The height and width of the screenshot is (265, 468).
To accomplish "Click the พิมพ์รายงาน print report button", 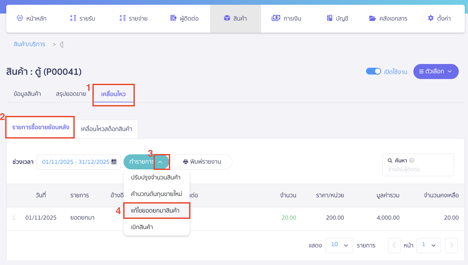I will [202, 162].
